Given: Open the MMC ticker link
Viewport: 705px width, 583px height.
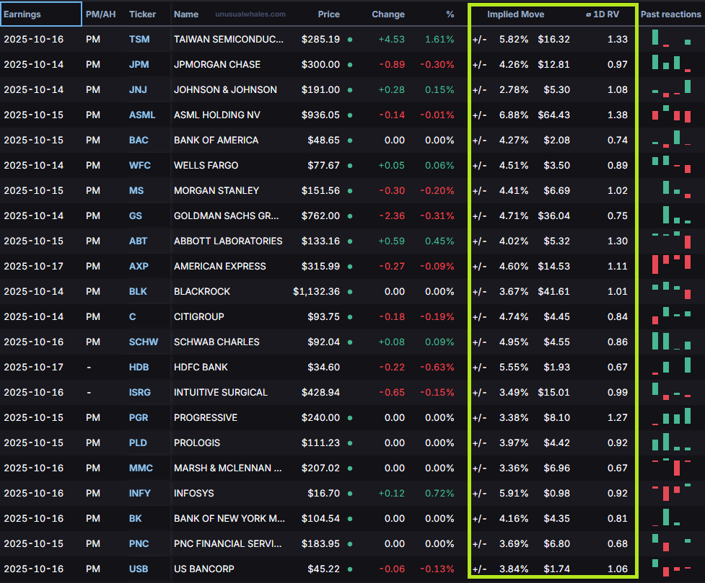Looking at the screenshot, I should point(141,468).
